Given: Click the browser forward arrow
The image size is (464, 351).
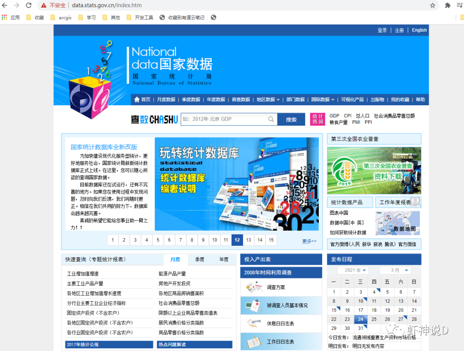Looking at the screenshot, I should 17,5.
